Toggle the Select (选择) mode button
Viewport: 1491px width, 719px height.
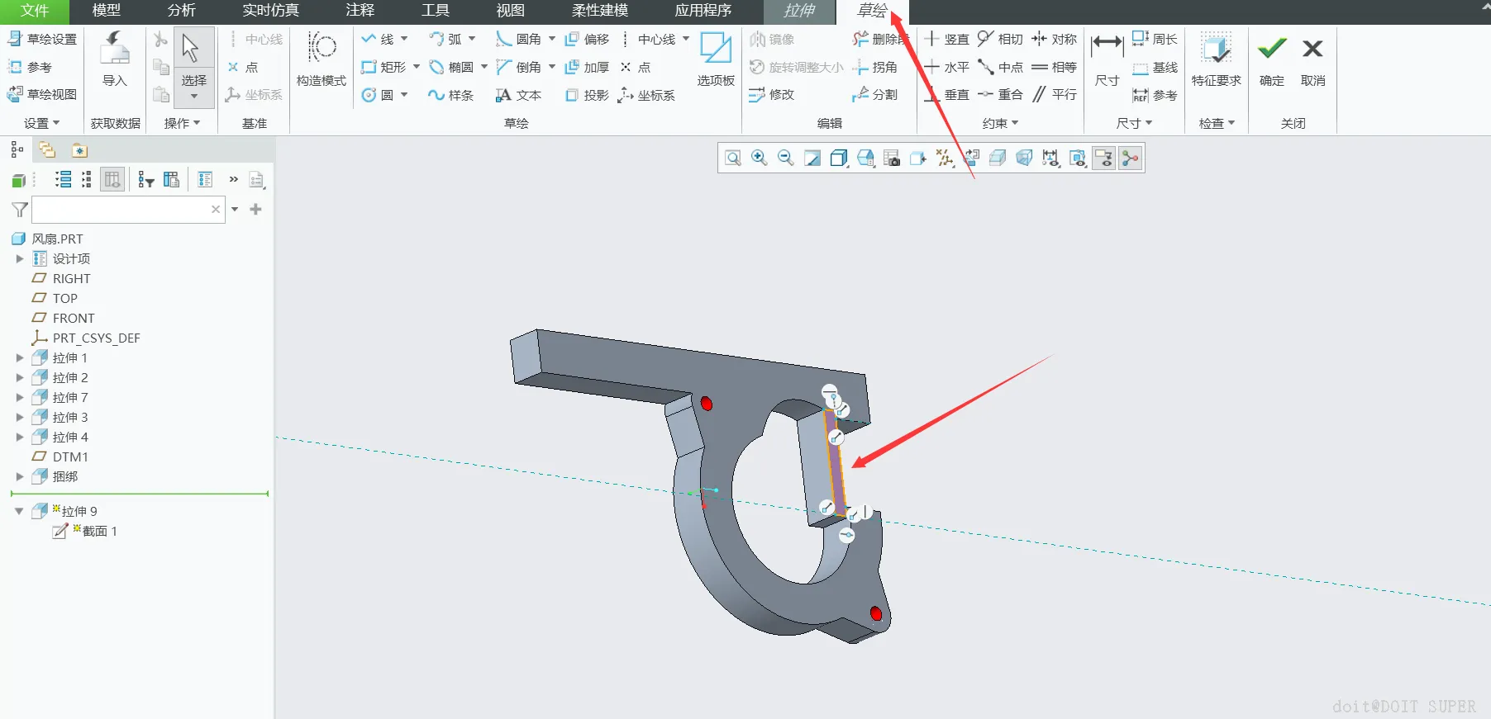coord(194,67)
